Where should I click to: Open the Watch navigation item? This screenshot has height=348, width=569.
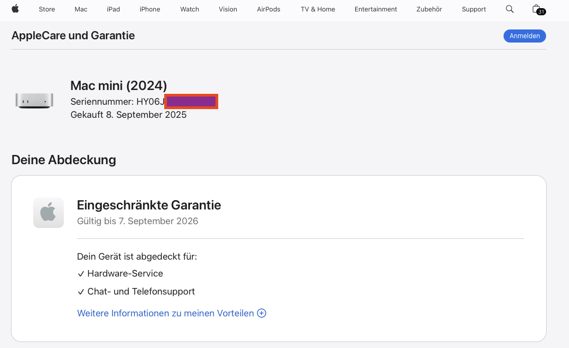(x=189, y=9)
